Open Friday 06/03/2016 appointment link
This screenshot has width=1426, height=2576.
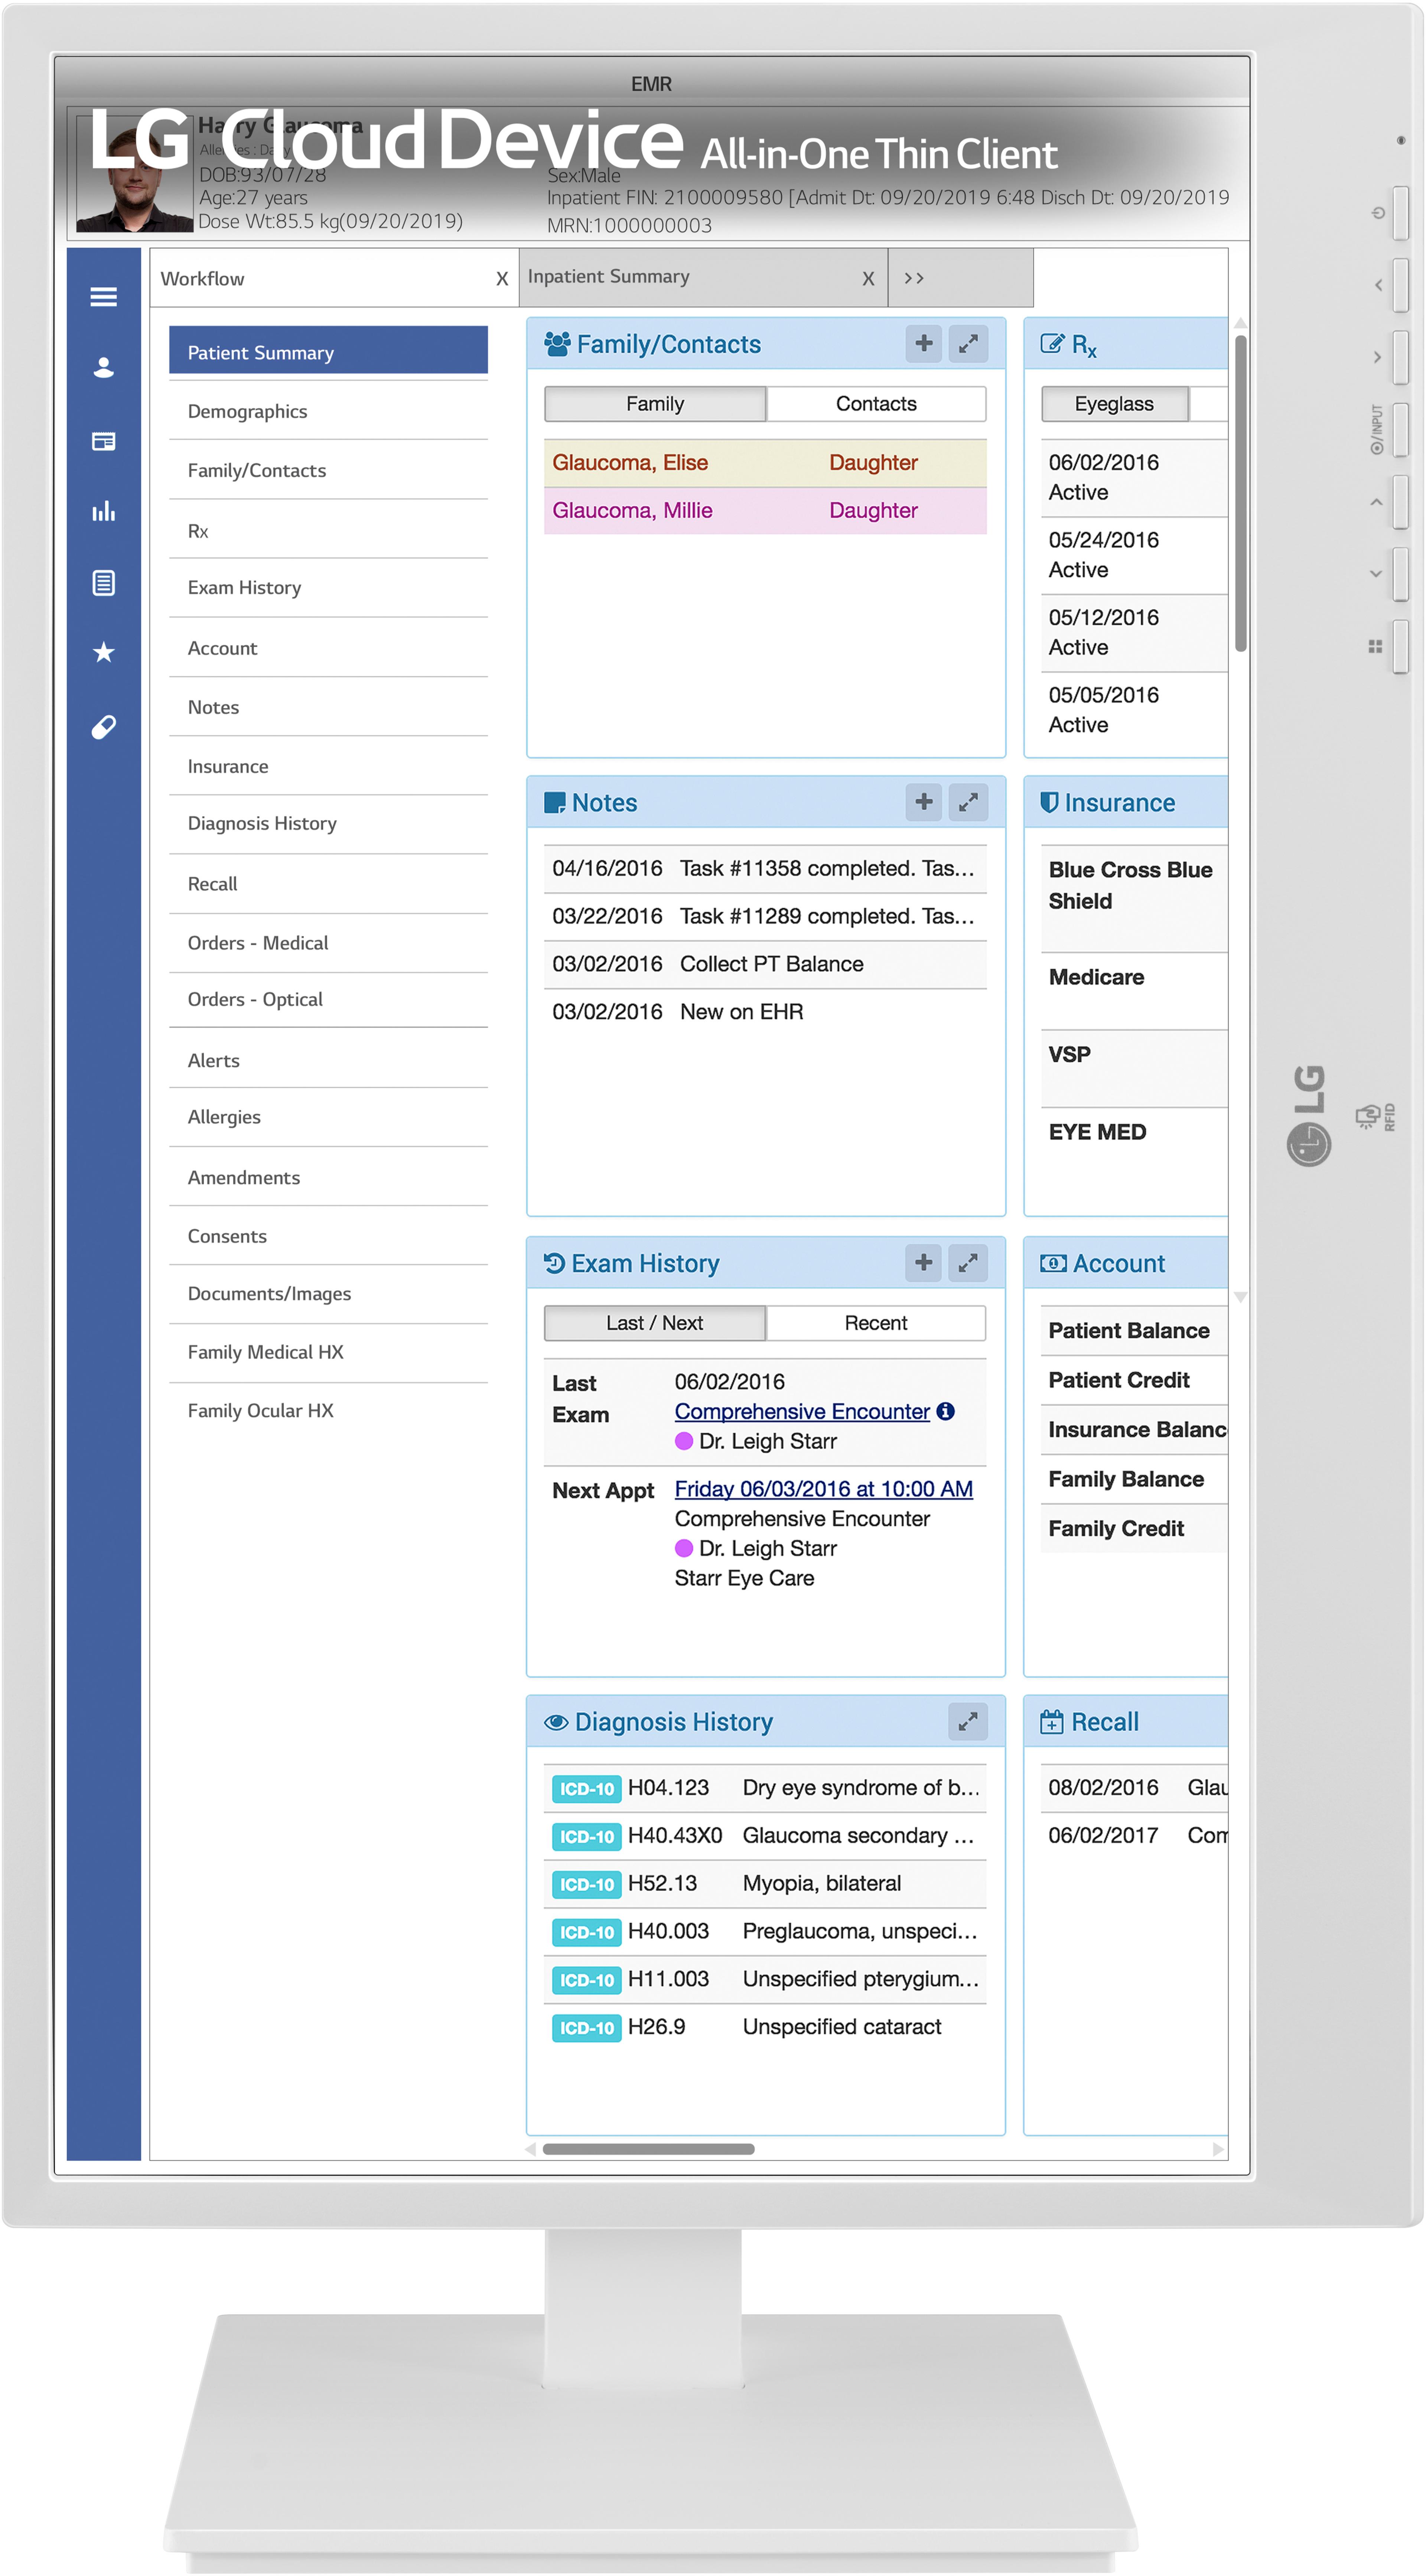(x=823, y=1489)
